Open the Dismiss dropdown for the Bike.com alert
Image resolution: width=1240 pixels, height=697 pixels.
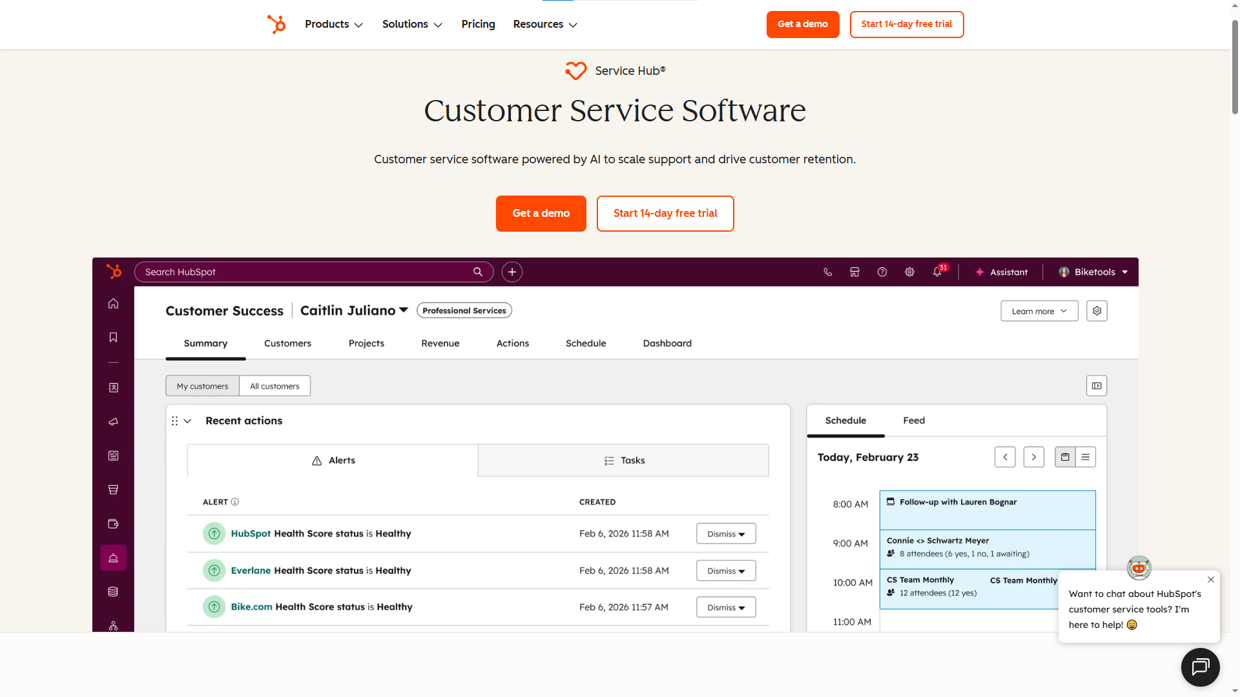coord(726,607)
